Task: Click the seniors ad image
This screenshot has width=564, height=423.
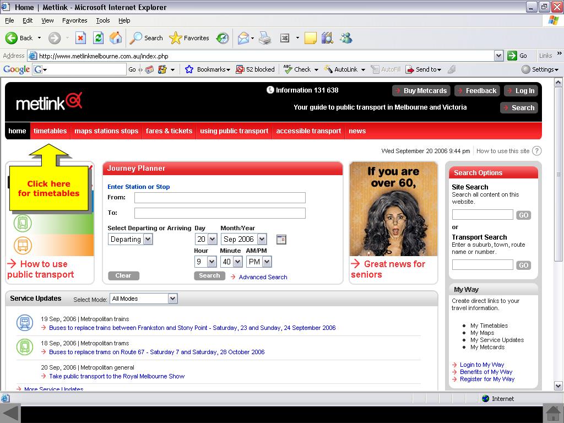Action: coord(393,209)
